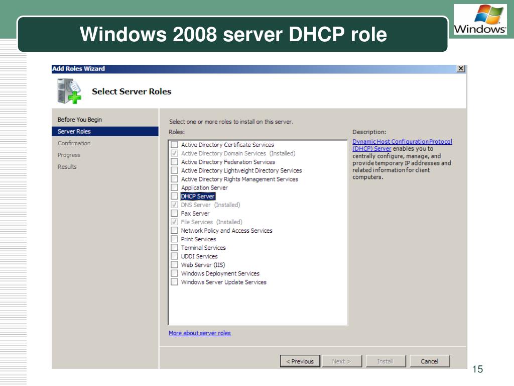Click Windows Deployment Services label
This screenshot has height=386, width=514.
[x=220, y=273]
